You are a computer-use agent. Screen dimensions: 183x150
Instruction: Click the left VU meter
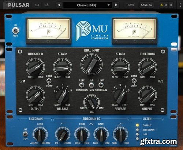49,30
